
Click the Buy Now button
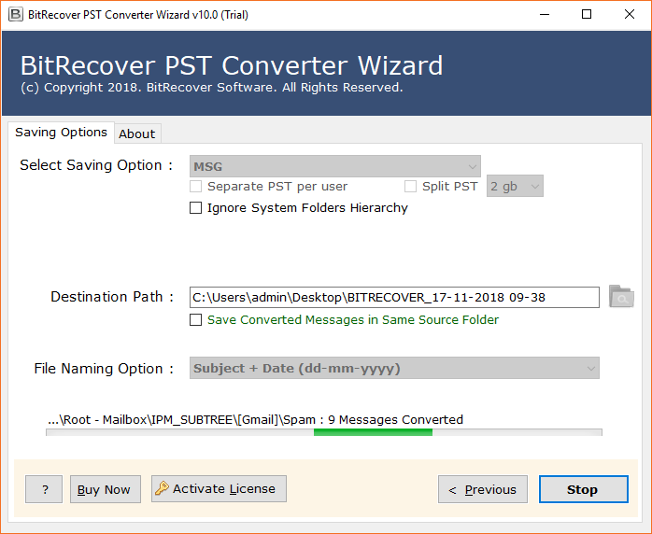pos(105,489)
